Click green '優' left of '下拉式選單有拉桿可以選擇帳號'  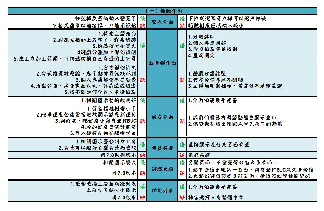(182, 19)
